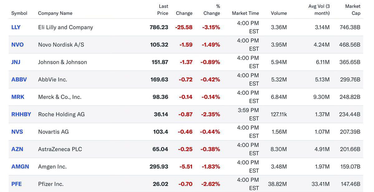Screen dimensions: 374x192
Task: Sort by Market Cap column header
Action: tap(353, 10)
